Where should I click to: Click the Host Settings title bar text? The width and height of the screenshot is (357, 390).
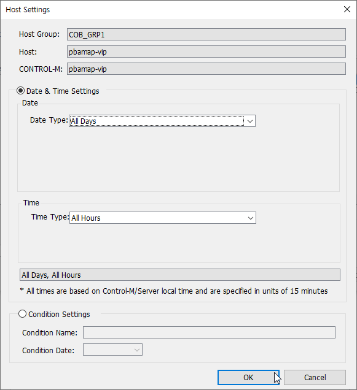28,9
